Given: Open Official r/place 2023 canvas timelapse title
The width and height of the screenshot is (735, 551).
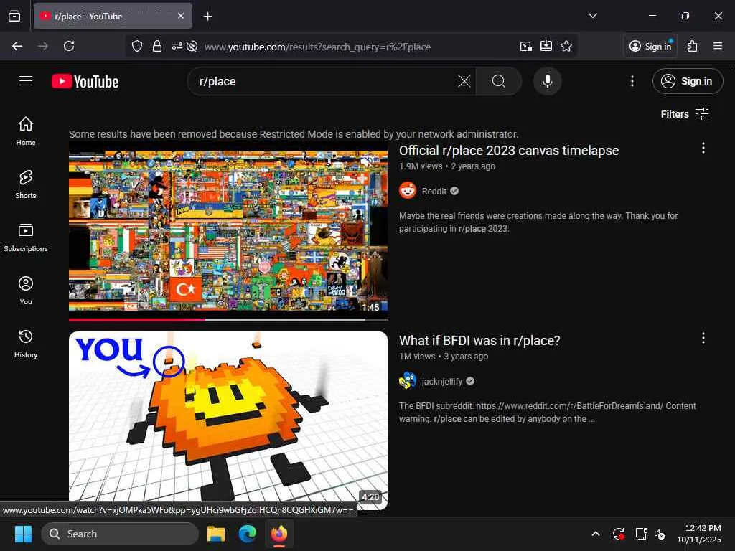Looking at the screenshot, I should pos(509,151).
